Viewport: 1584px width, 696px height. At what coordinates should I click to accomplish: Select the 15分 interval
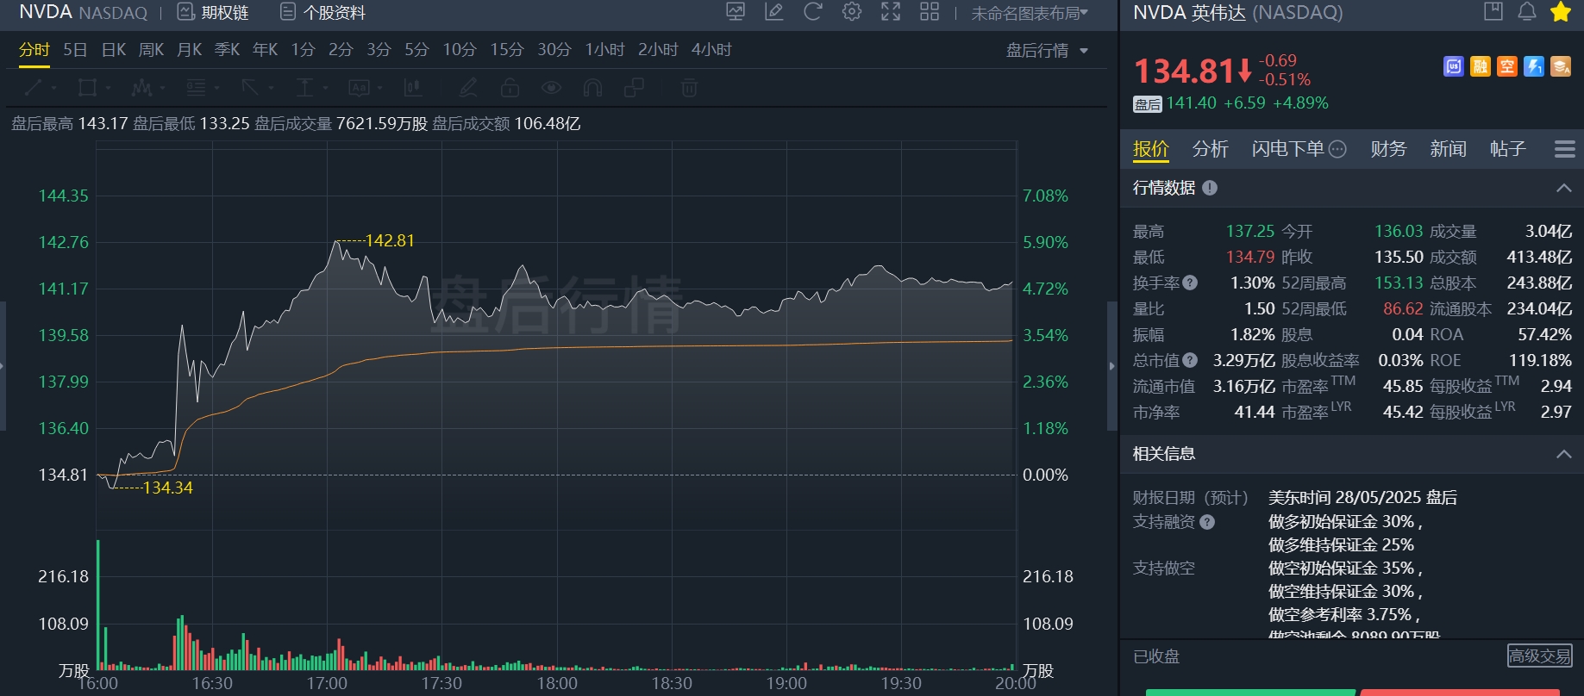tap(507, 50)
